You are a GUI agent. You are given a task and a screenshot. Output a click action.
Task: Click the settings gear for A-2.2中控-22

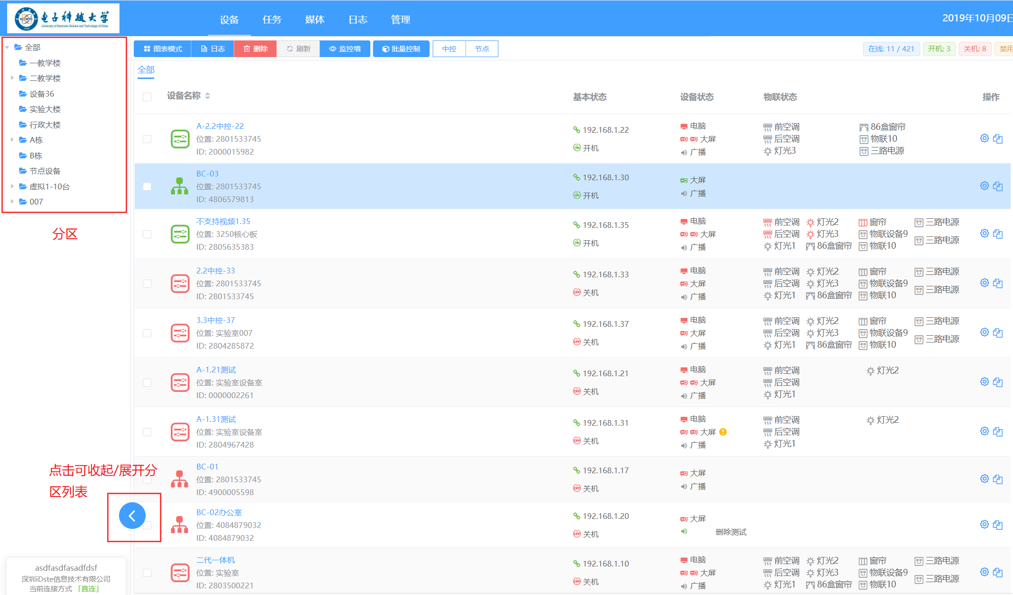point(984,138)
